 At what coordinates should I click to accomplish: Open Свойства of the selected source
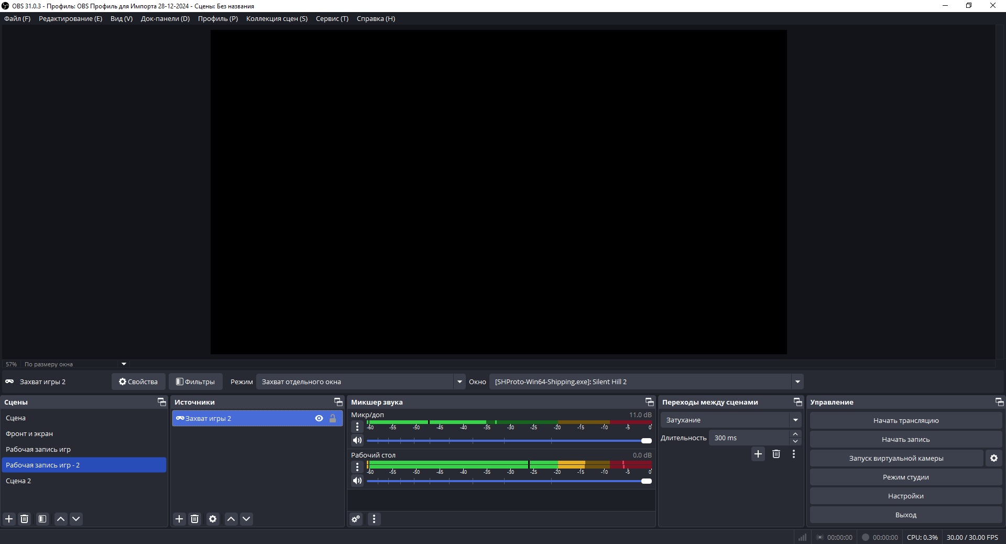click(138, 382)
